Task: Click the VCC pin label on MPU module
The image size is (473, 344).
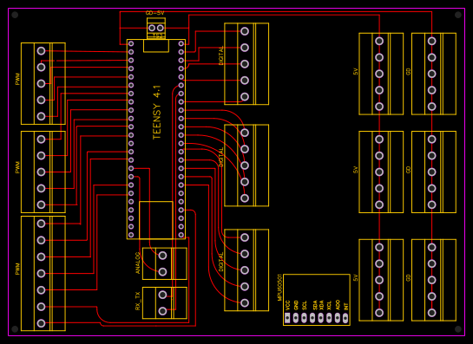Action: (x=287, y=306)
